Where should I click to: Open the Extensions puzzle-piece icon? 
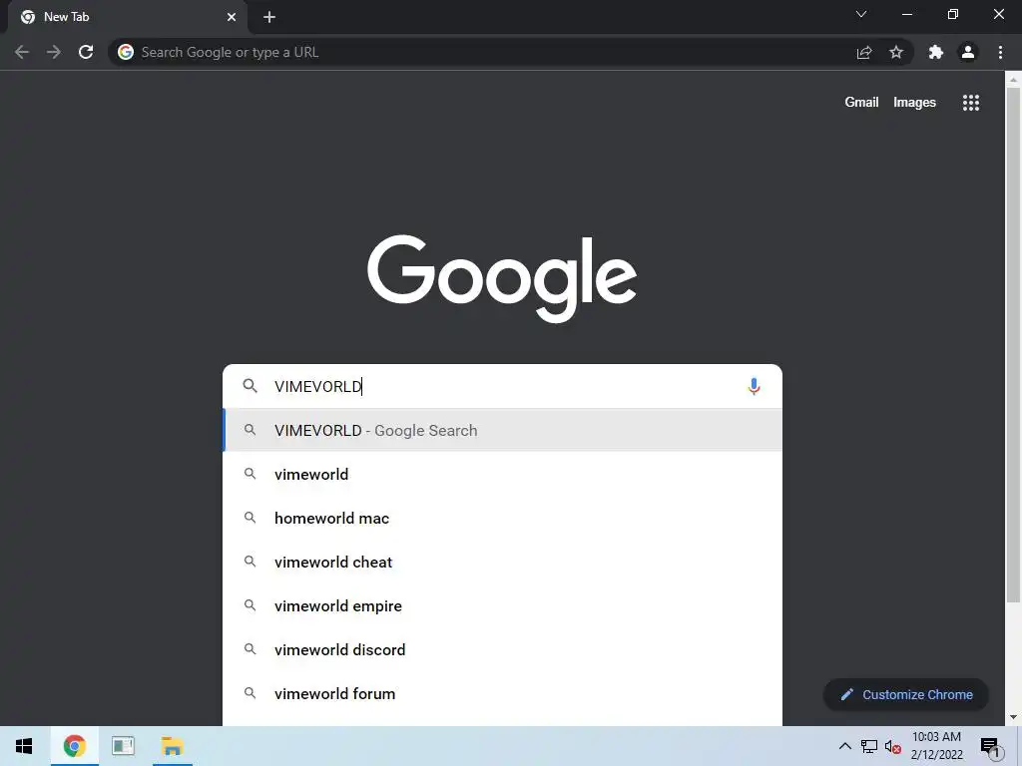click(936, 52)
